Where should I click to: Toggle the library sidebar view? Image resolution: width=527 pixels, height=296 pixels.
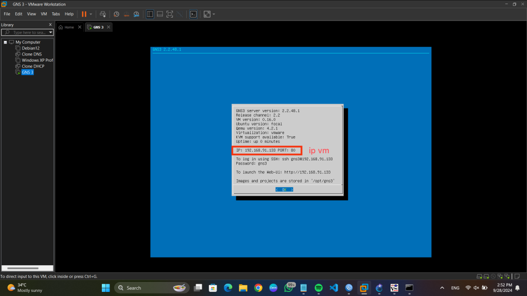coord(150,14)
